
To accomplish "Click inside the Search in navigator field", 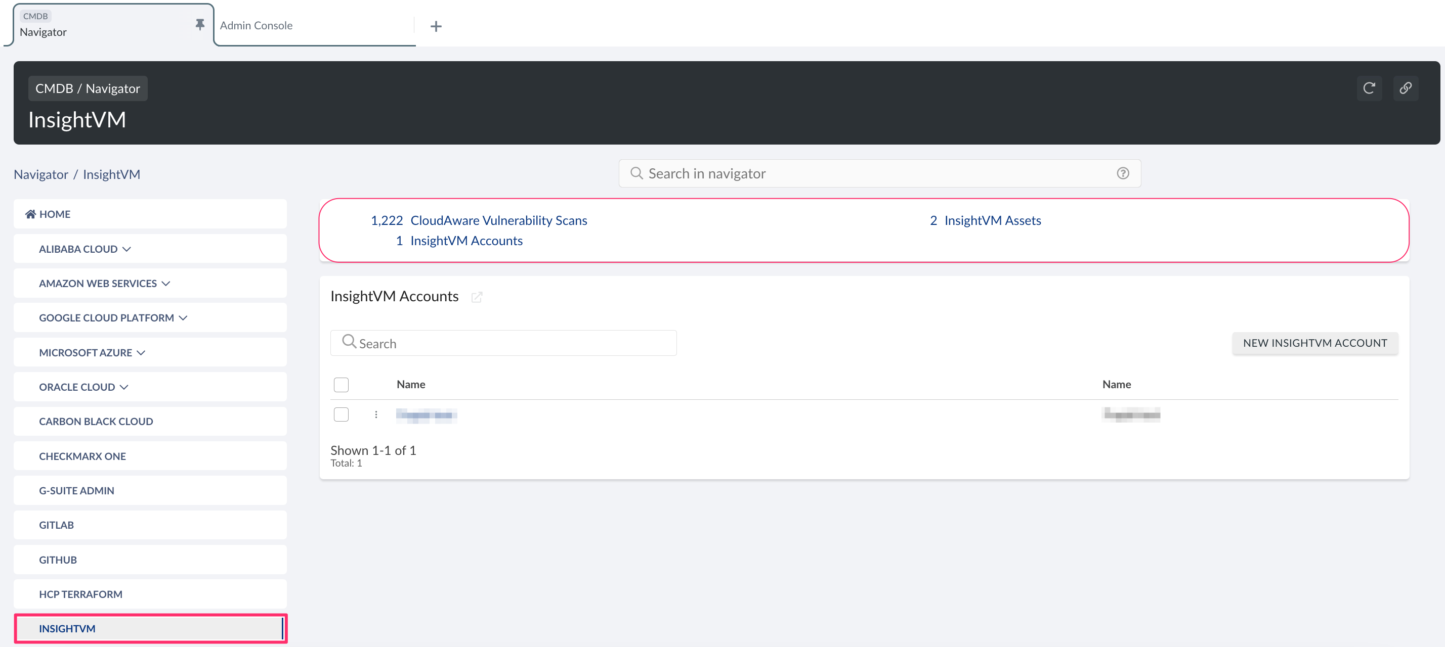I will [x=841, y=173].
